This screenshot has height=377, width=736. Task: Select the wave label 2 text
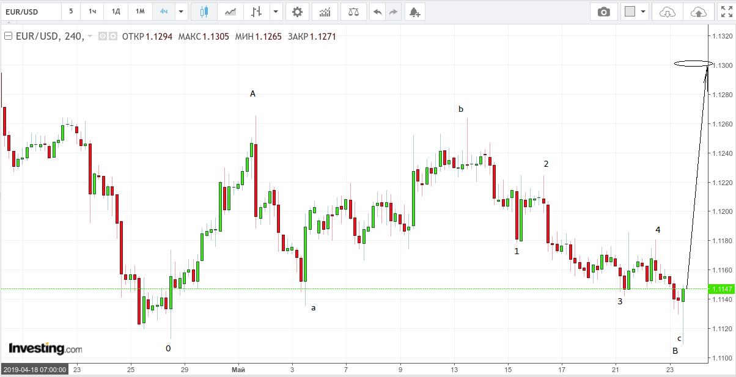(546, 164)
